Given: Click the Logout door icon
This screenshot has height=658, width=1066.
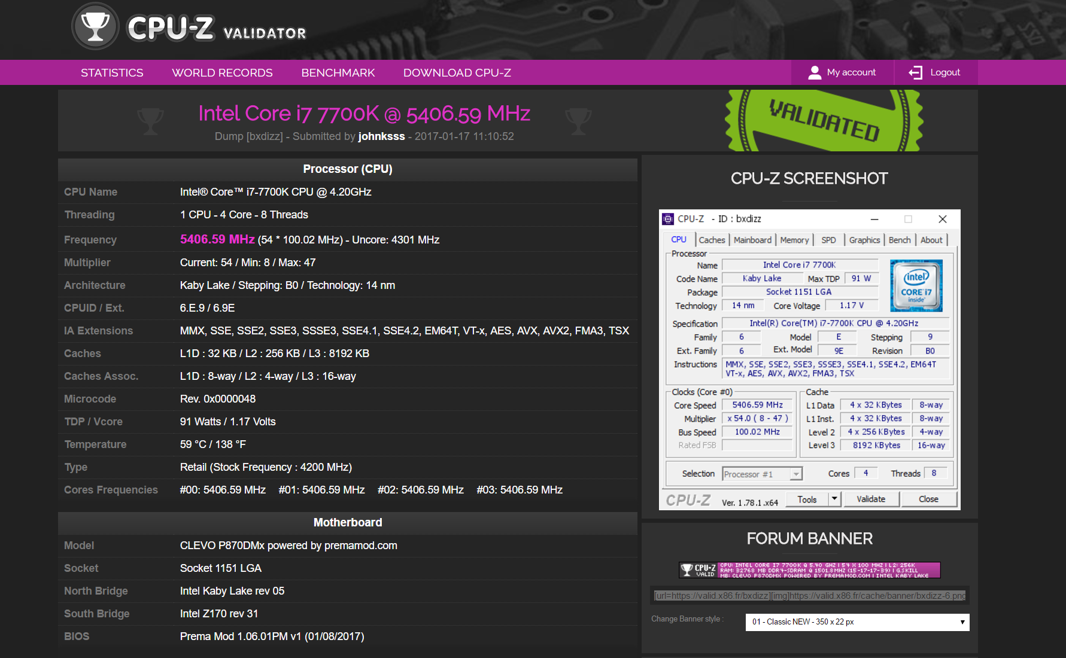Looking at the screenshot, I should (916, 72).
